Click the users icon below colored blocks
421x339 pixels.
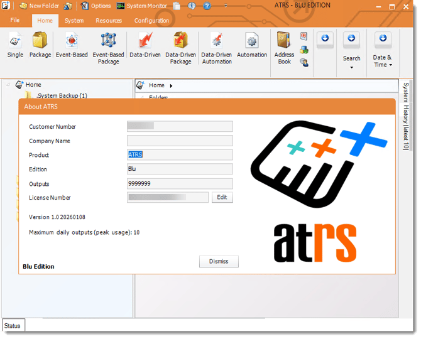tap(304, 63)
